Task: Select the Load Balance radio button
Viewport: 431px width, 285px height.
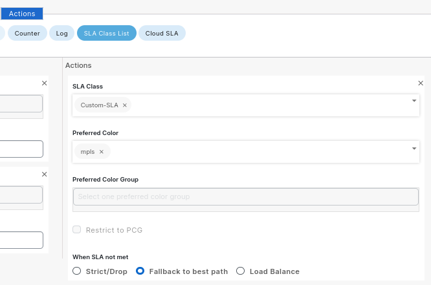Action: pyautogui.click(x=241, y=271)
